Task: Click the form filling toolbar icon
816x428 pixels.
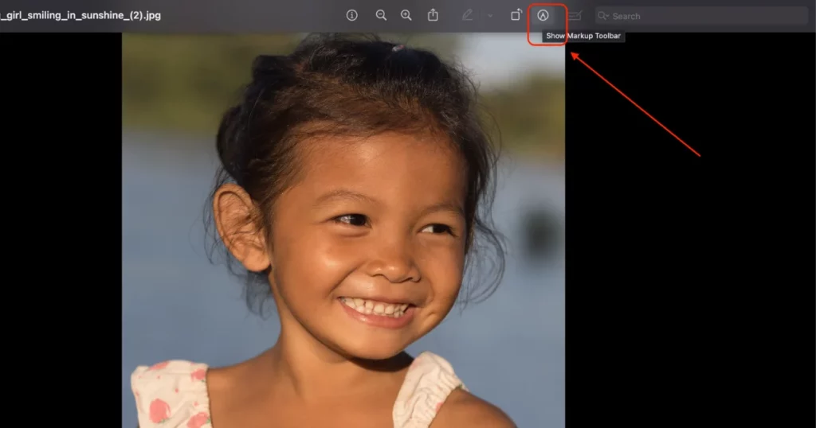Action: click(x=575, y=16)
